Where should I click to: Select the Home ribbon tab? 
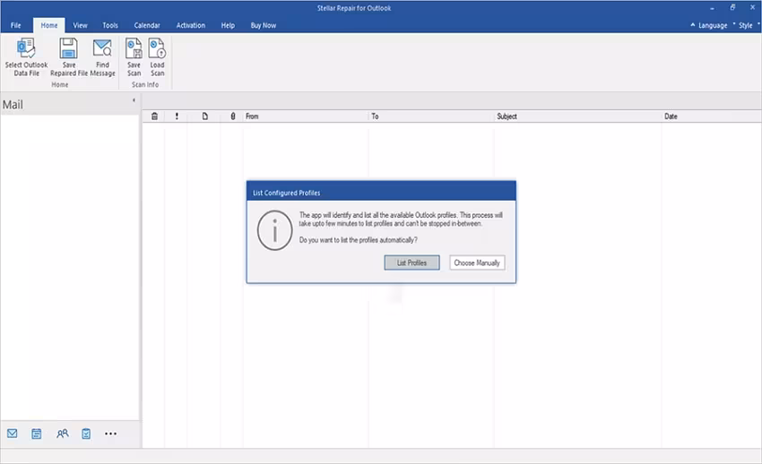click(x=49, y=25)
